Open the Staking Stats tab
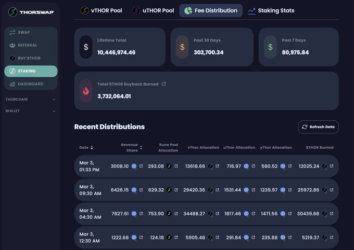Viewport: 354px width, 250px height. (271, 10)
